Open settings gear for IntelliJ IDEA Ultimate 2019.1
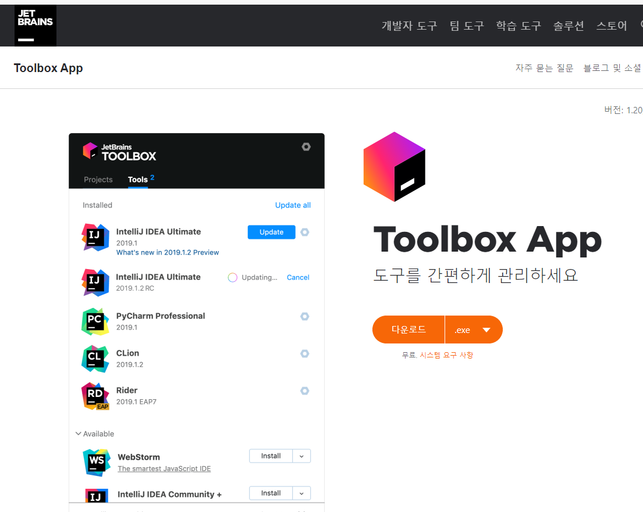Screen dimensions: 643x512 point(305,232)
